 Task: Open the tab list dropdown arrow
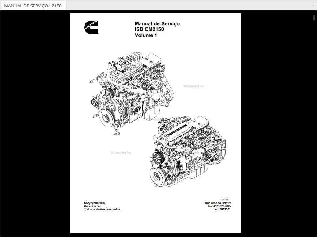pyautogui.click(x=313, y=5)
